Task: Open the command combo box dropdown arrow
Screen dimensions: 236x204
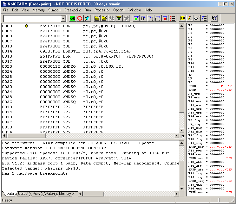Action: point(63,19)
